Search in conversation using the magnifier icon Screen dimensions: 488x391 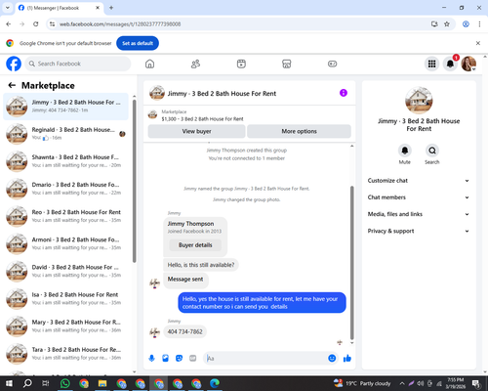pyautogui.click(x=432, y=151)
